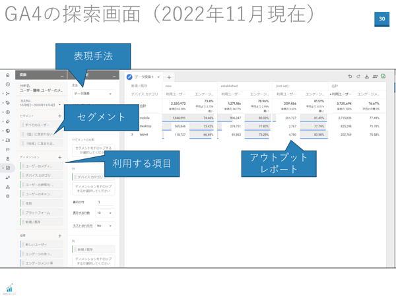
Task: Open the Tech devices icon in sidebar
Action: pos(7,140)
